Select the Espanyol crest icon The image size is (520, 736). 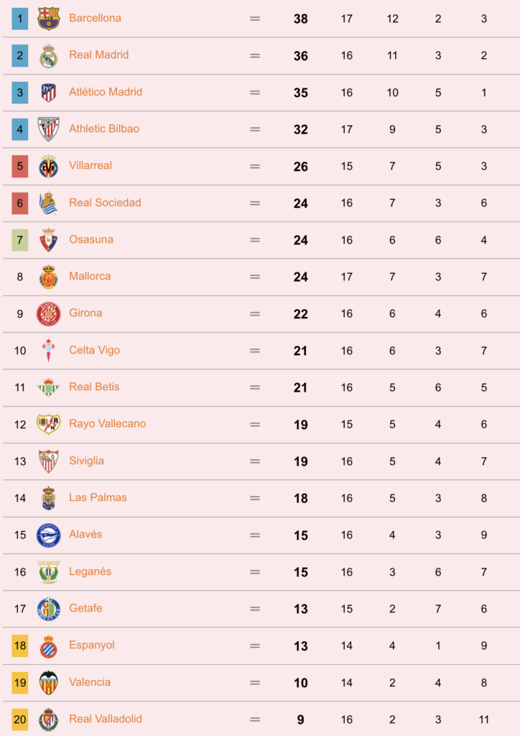point(49,646)
